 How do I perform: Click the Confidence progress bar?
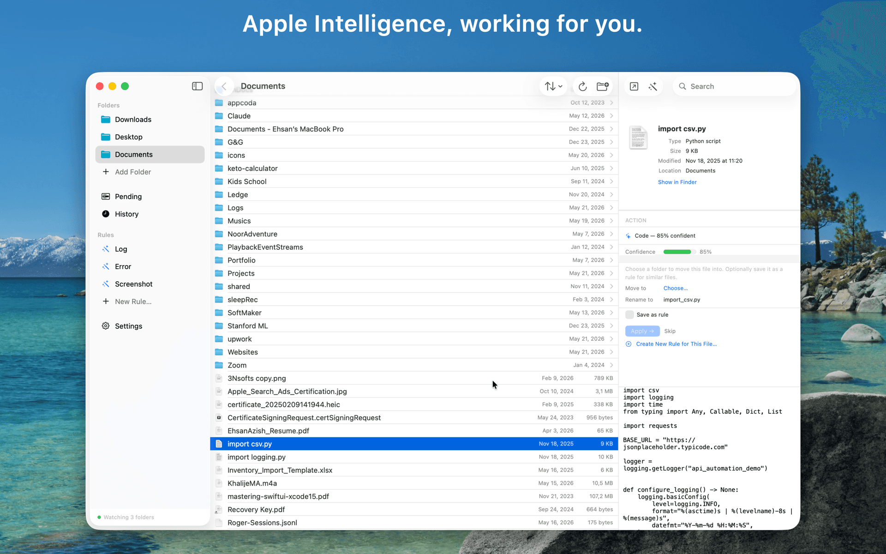point(679,252)
